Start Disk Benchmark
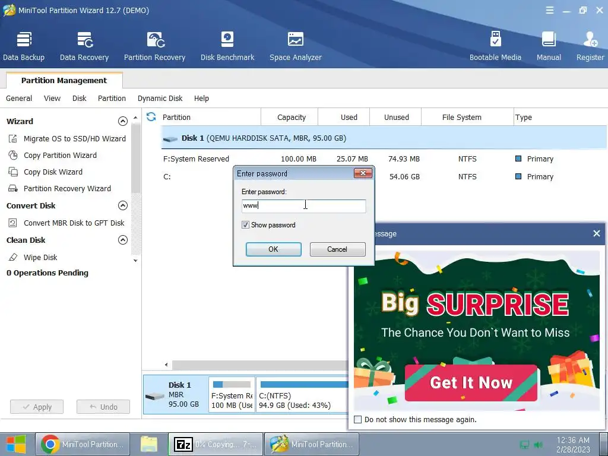Image resolution: width=608 pixels, height=456 pixels. point(227,46)
